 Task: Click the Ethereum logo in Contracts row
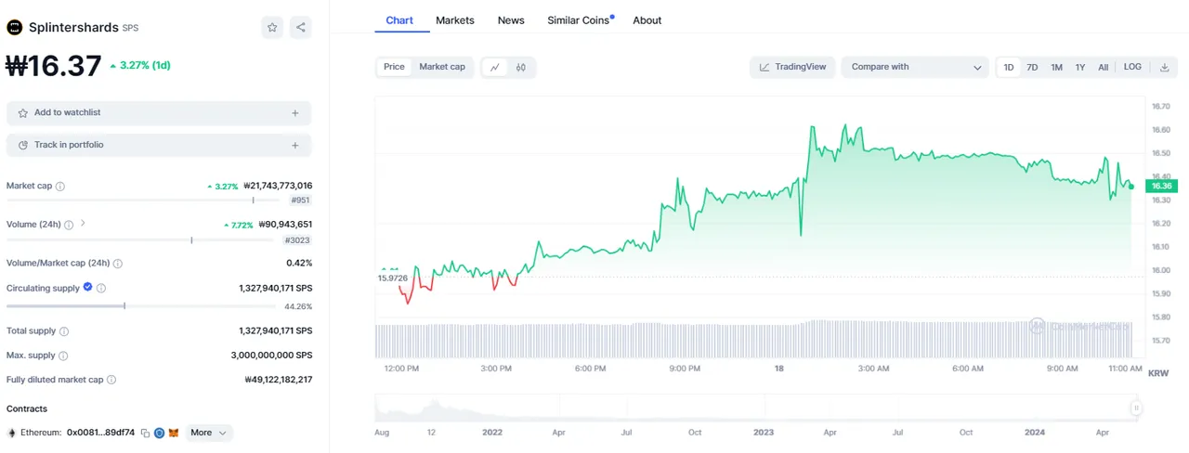pos(12,434)
